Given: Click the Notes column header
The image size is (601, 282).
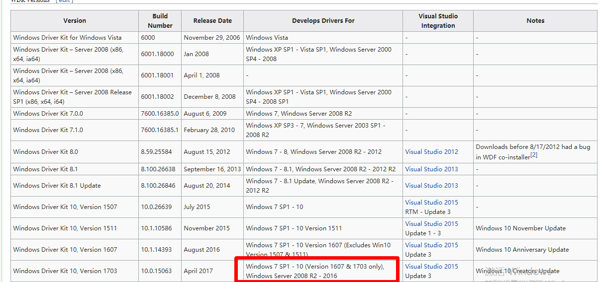Looking at the screenshot, I should click(535, 21).
